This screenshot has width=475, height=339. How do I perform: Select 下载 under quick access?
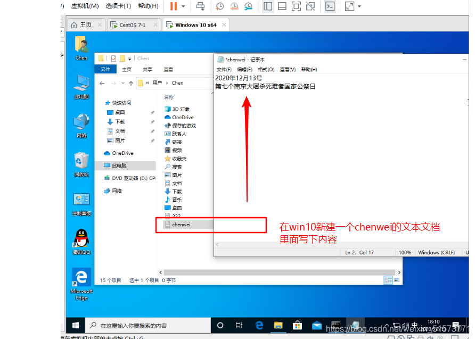[x=120, y=121]
